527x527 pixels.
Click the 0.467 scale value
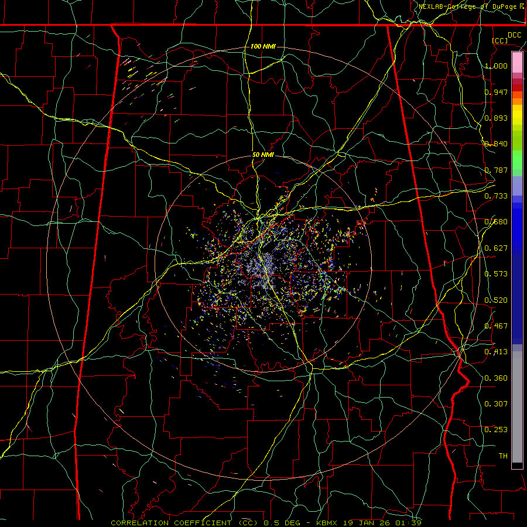click(x=496, y=326)
